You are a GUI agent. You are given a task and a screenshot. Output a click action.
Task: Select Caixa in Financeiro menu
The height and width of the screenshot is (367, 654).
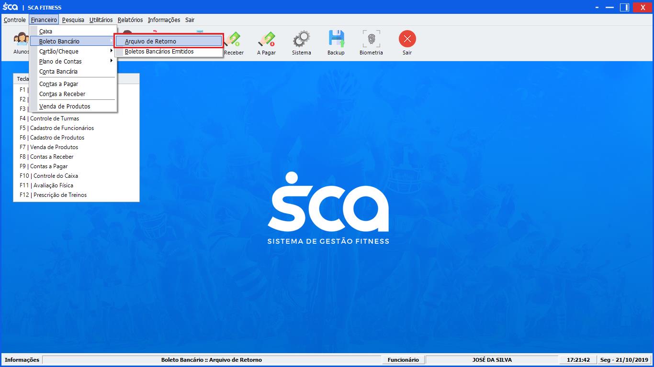pyautogui.click(x=73, y=31)
